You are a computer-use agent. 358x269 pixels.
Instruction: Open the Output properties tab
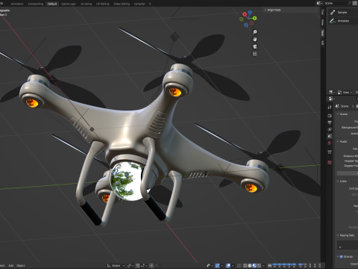(330, 123)
